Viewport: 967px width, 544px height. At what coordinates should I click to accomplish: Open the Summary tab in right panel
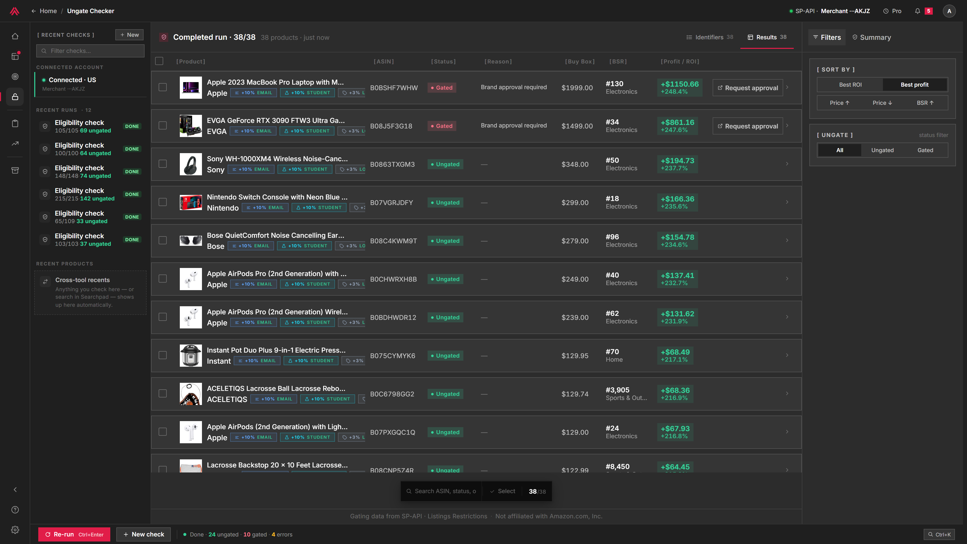point(871,38)
